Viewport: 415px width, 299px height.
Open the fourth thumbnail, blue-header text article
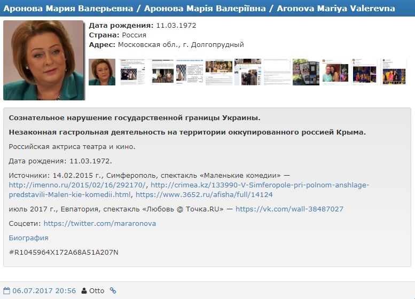[190, 72]
